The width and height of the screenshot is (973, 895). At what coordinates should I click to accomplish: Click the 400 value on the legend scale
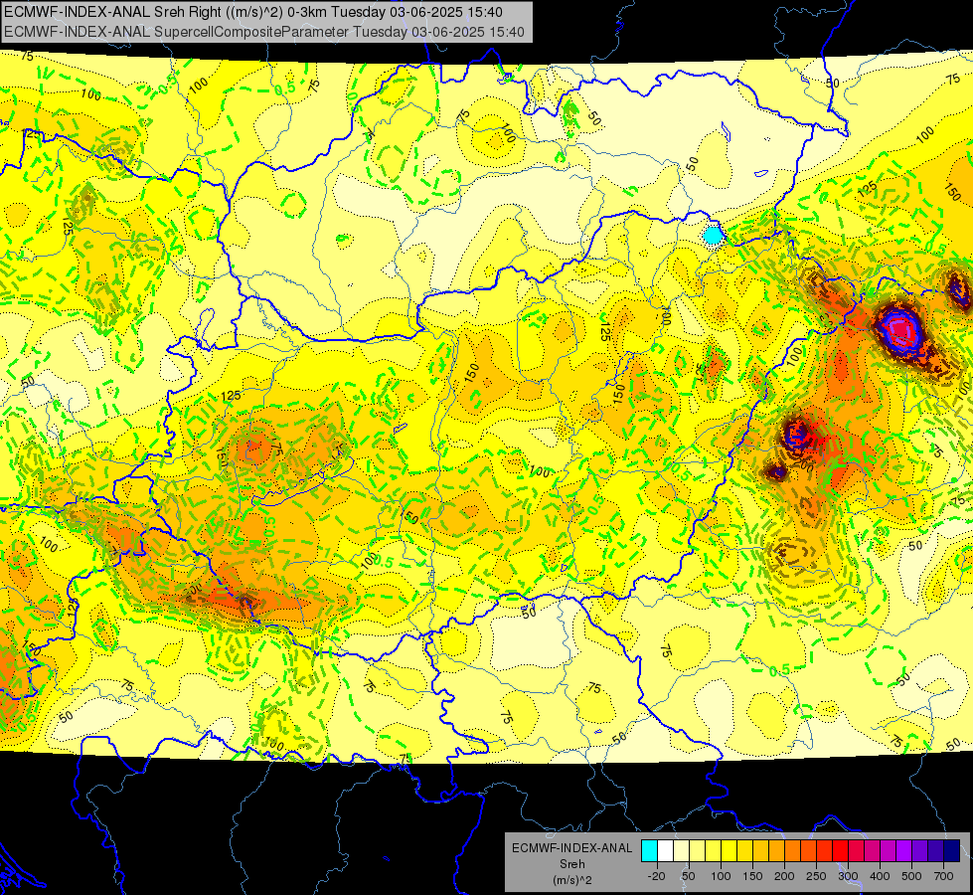(880, 876)
